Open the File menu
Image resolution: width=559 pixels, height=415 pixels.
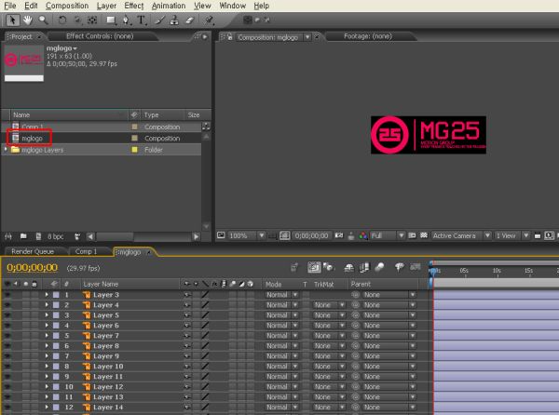pos(10,6)
